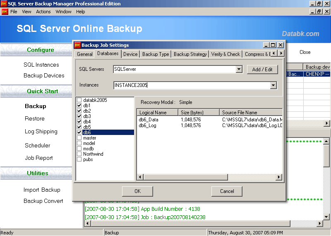Screen dimensions: 331x236
Task: Open the View menu
Action: click(26, 12)
